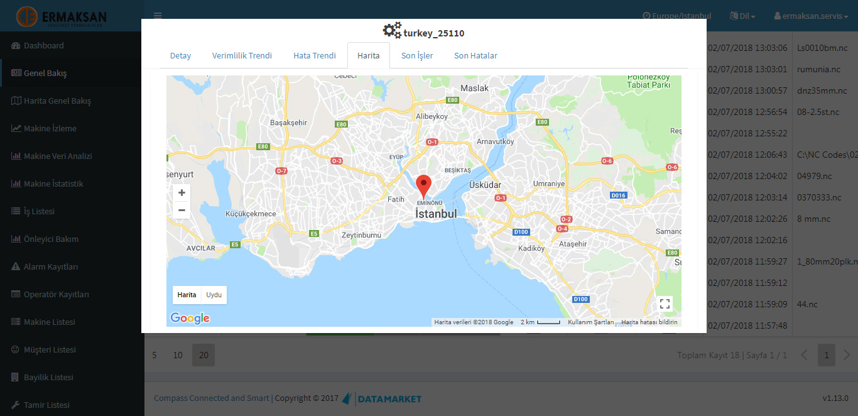Switch to the Verimlilik Trendi tab

tap(242, 55)
